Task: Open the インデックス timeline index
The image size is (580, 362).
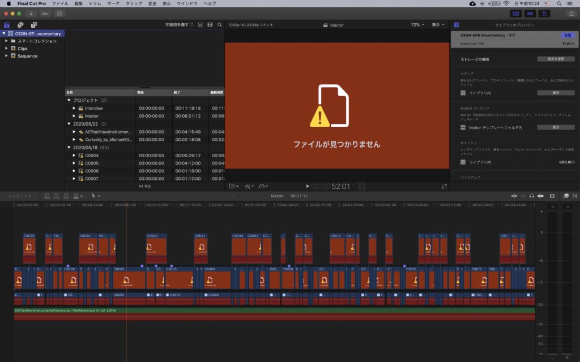Action: point(19,196)
